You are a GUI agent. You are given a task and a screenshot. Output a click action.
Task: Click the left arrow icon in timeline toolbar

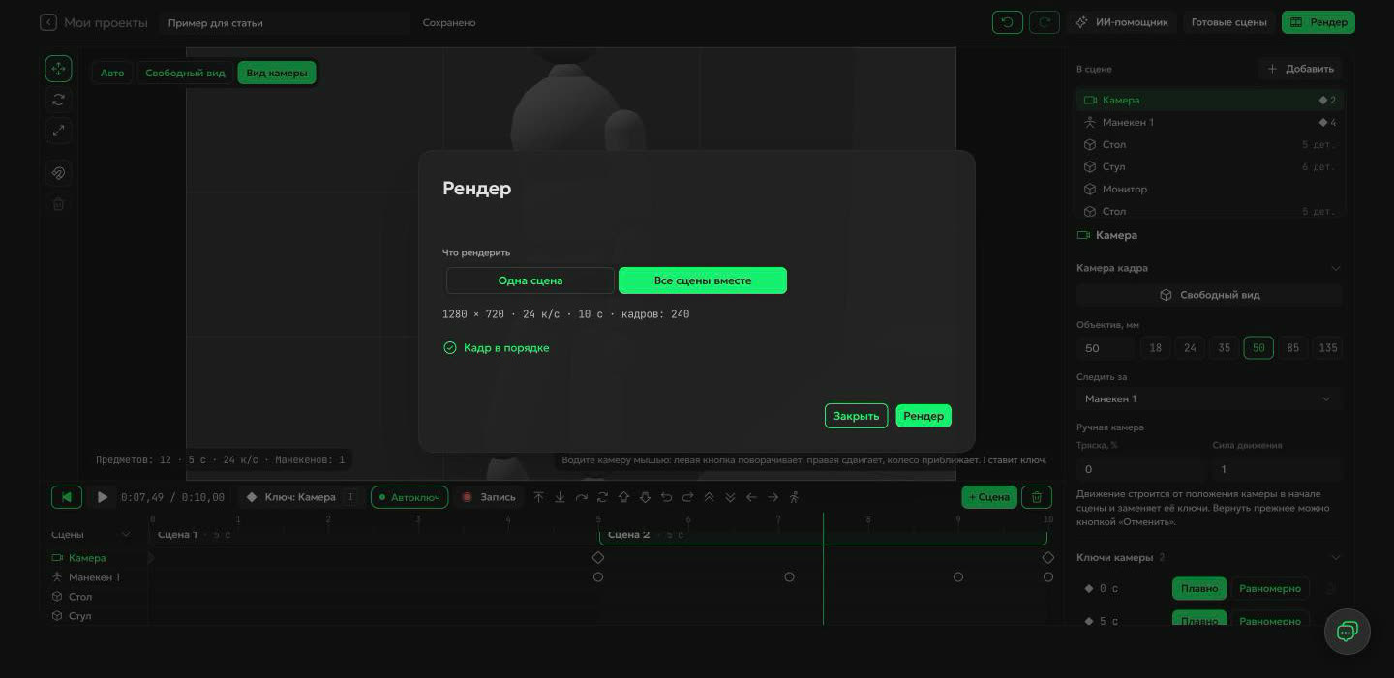coord(751,497)
